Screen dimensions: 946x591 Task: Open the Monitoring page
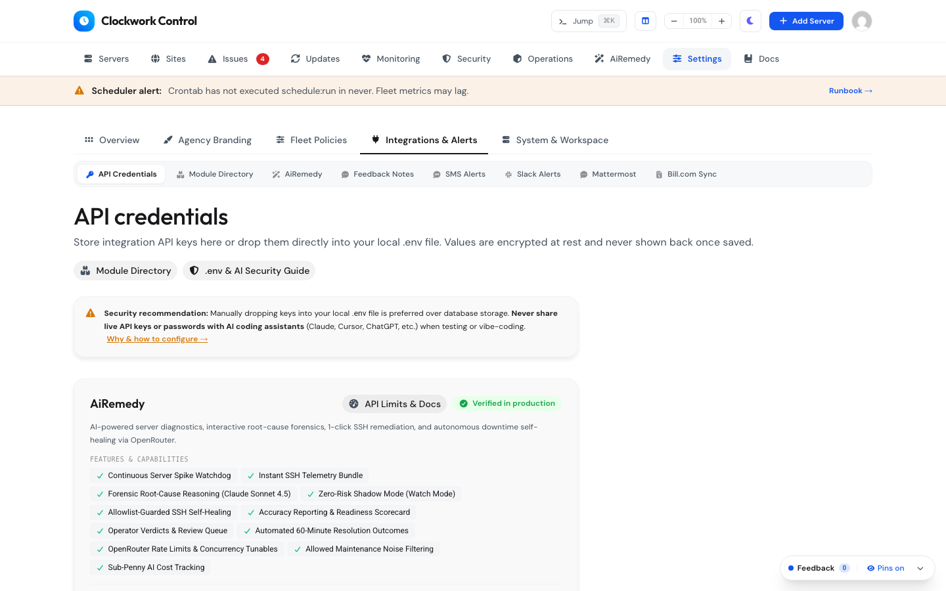pos(391,59)
